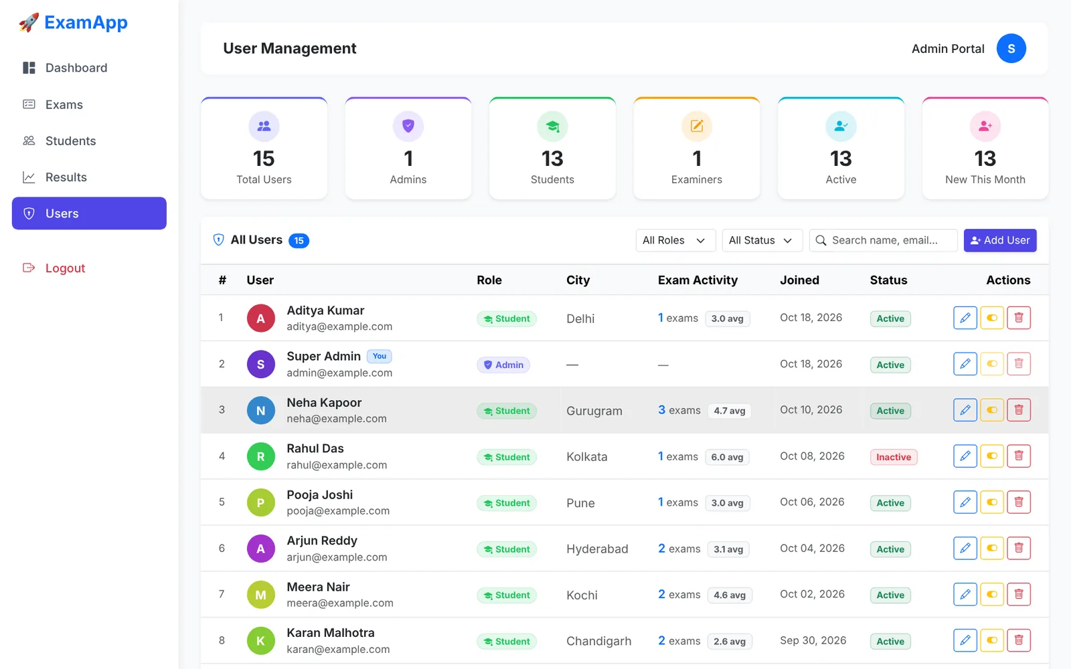Delete Neha Kapoor's account
This screenshot has height=669, width=1071.
click(x=1019, y=410)
